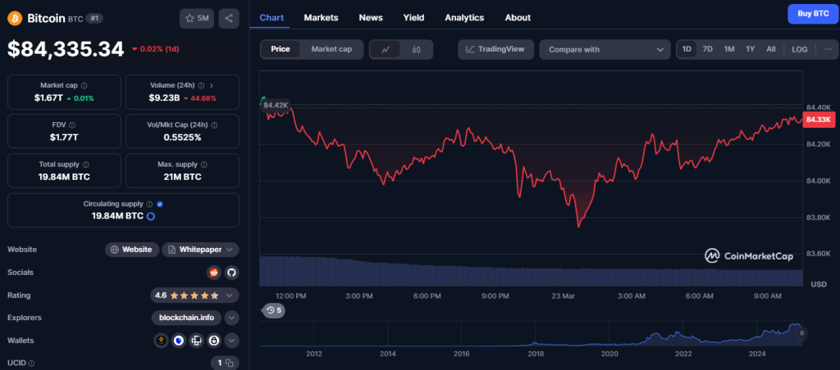The image size is (840, 370).
Task: Open the About tab
Action: tap(518, 18)
